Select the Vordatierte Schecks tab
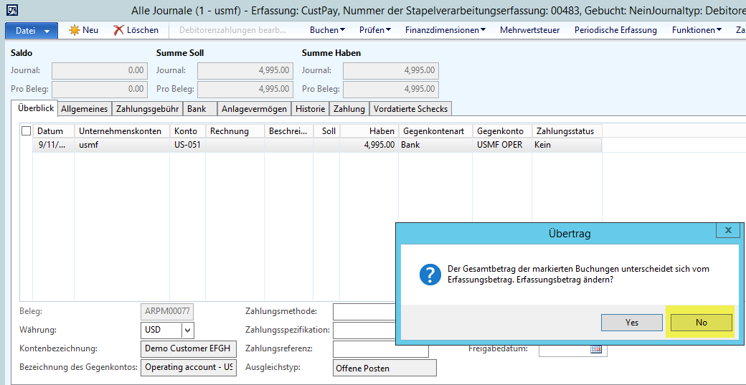746x385 pixels. point(410,109)
